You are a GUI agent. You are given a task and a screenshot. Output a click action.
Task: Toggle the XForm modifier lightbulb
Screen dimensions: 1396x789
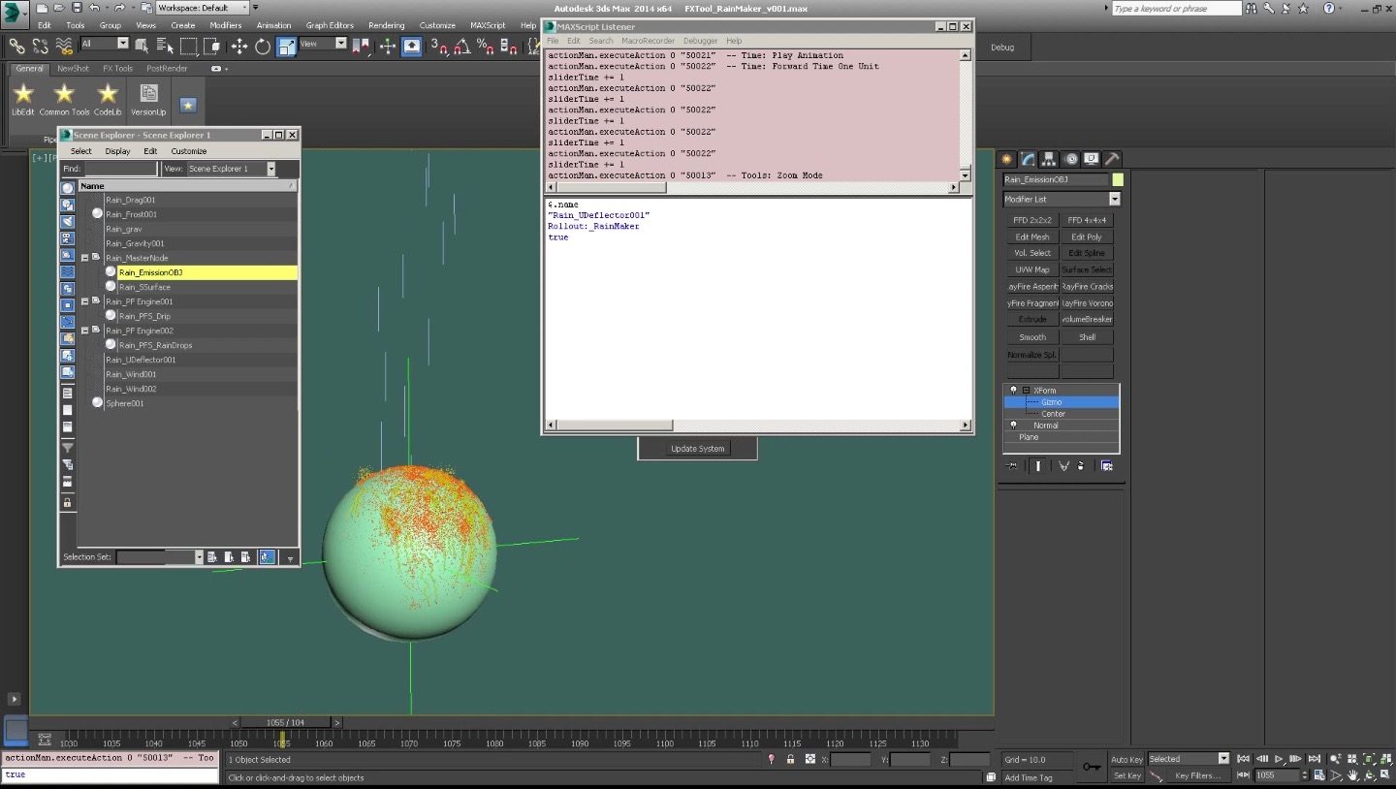pos(1013,390)
